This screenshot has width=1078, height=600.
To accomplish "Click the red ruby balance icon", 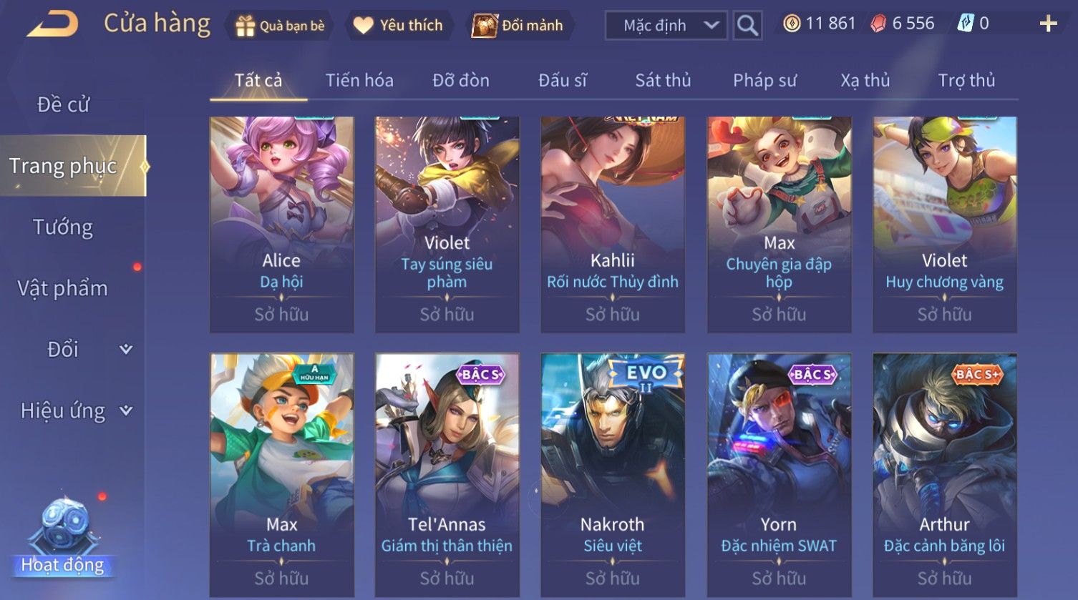I will tap(878, 24).
